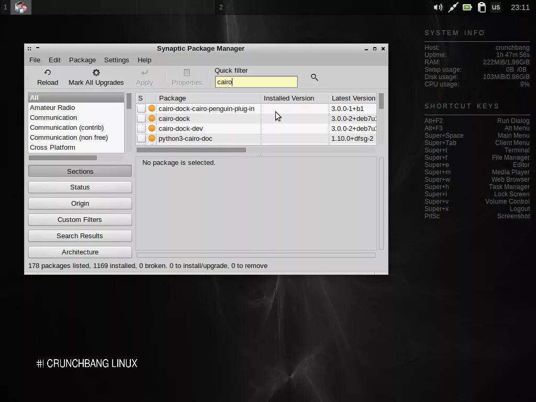Viewport: 536px width, 402px height.
Task: Select the Amateur Radio section
Action: click(x=76, y=107)
